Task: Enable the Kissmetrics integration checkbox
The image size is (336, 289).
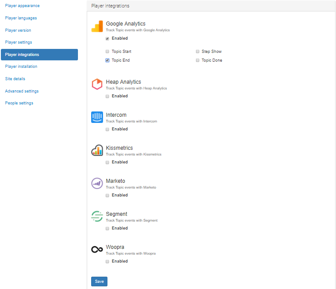Action: point(107,162)
